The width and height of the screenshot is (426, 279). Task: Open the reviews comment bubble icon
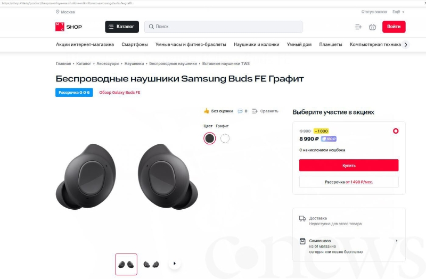[x=240, y=111]
